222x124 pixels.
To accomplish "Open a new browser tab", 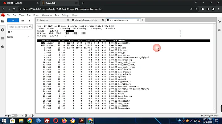I will 83,3.
